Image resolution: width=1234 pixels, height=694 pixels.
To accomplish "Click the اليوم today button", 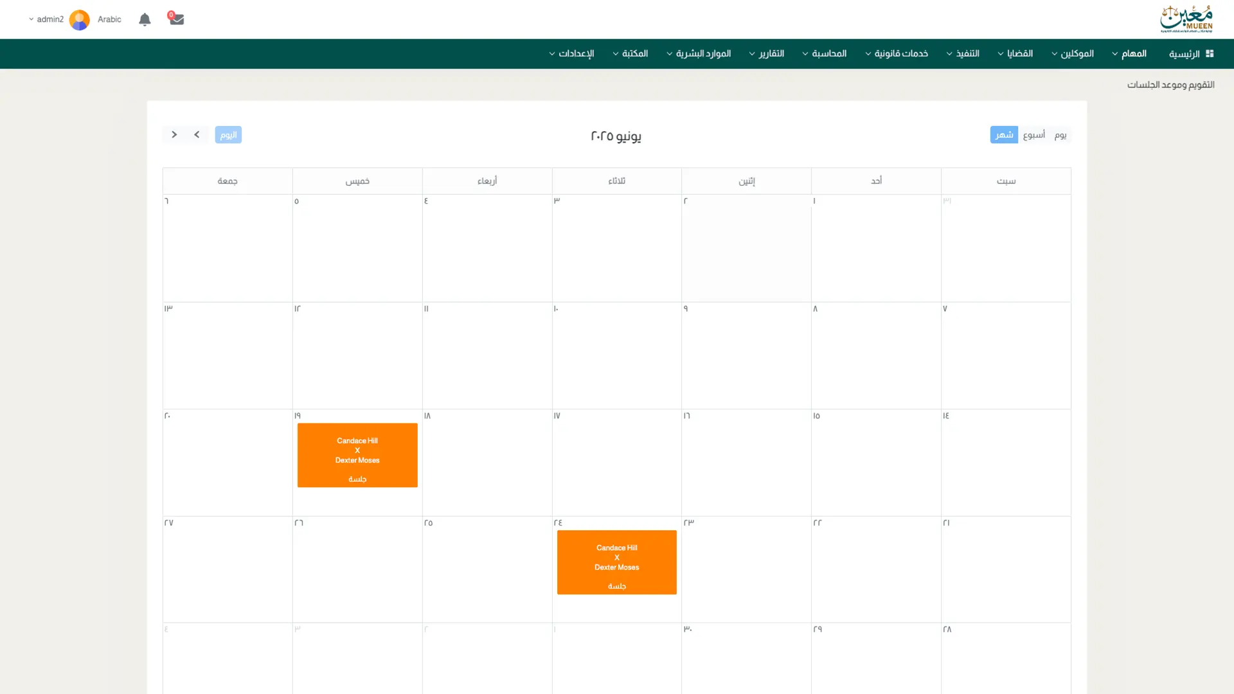I will click(228, 134).
